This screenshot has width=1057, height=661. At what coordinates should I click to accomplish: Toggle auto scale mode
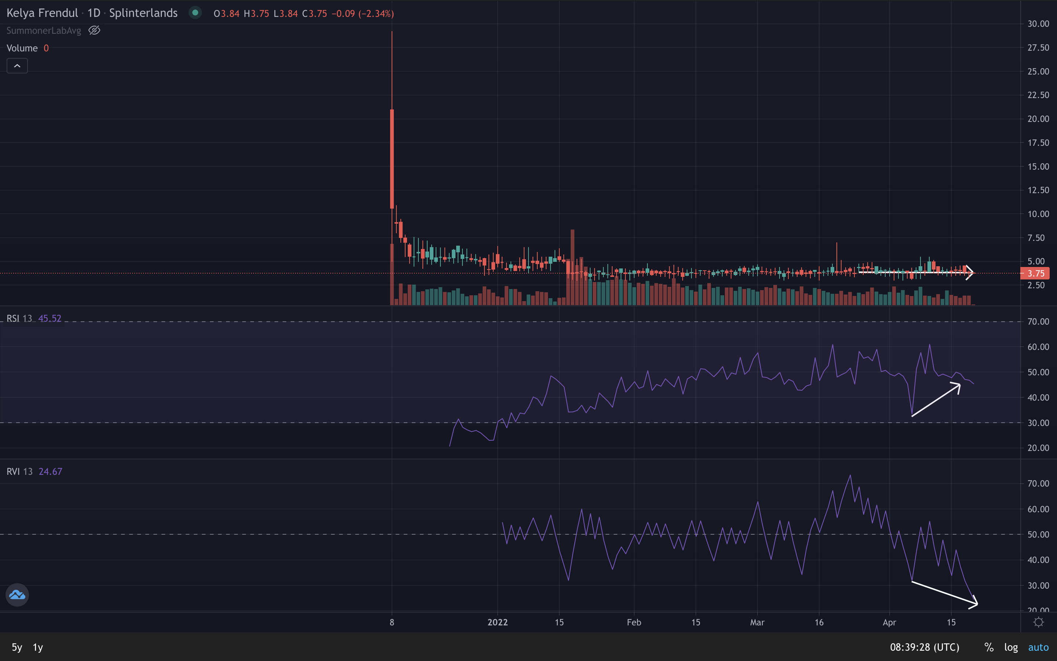pyautogui.click(x=1038, y=647)
